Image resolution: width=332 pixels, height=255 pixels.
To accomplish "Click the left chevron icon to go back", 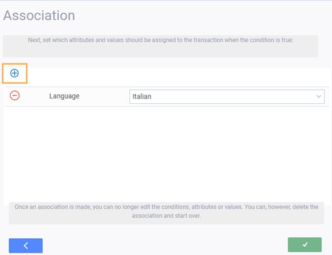I will tap(26, 246).
